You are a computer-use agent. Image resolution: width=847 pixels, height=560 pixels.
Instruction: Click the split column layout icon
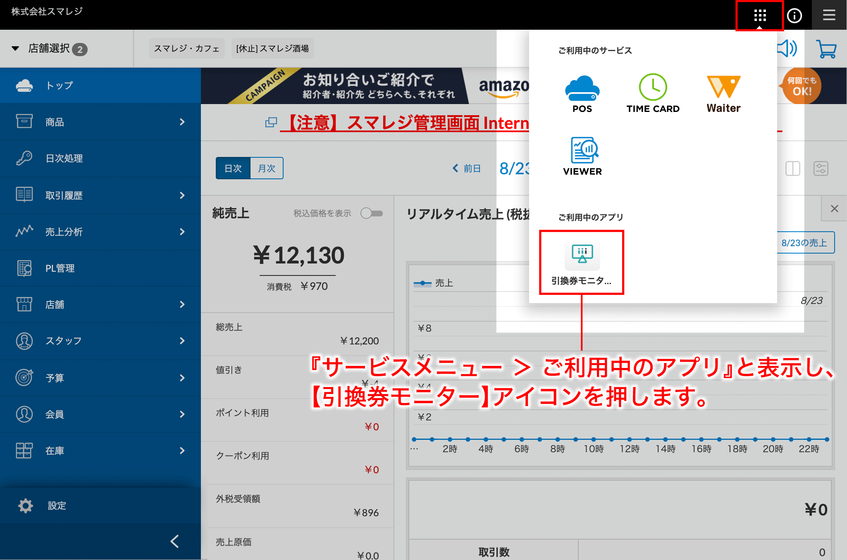(x=792, y=168)
